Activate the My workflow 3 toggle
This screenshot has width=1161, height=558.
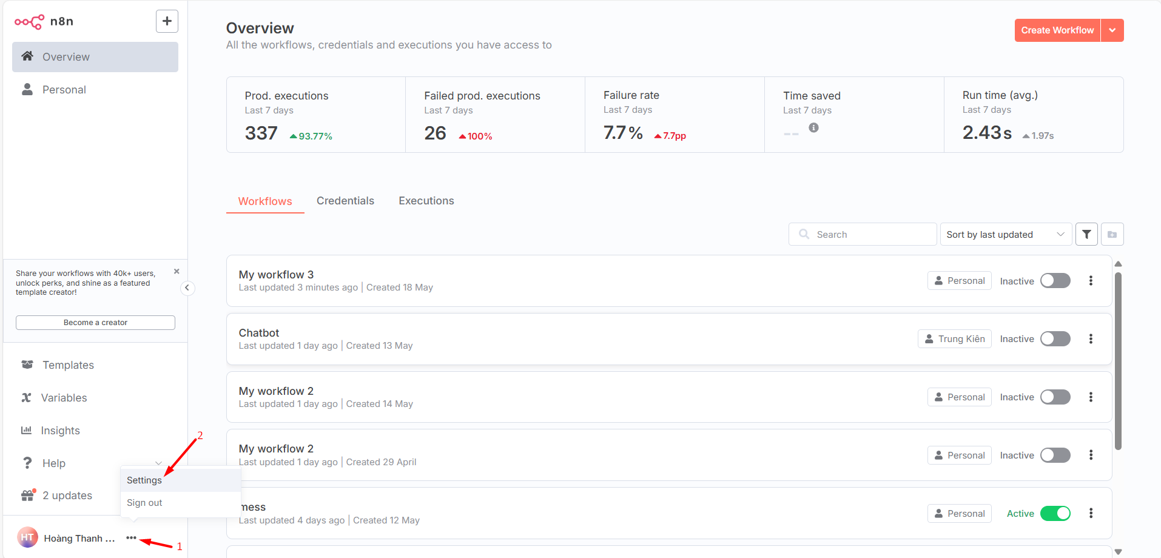[x=1055, y=281]
